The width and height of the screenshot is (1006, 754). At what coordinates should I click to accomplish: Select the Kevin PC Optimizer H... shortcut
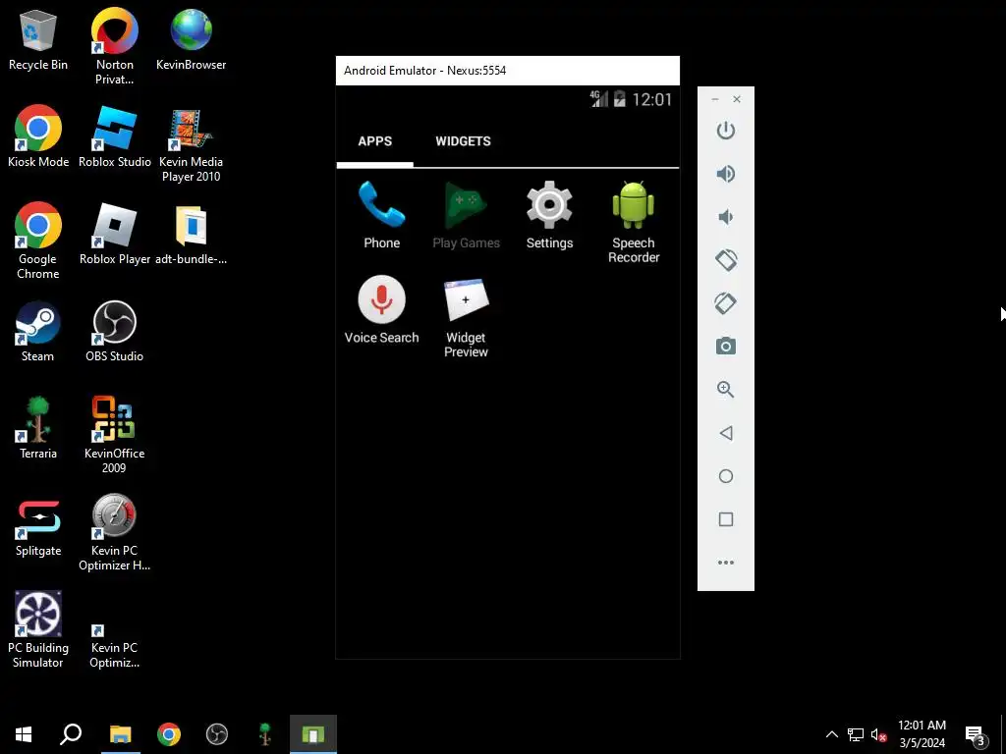(114, 532)
